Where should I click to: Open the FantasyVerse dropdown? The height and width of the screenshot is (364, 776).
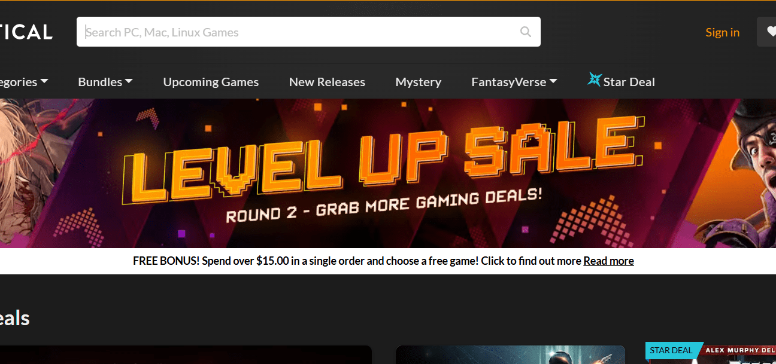coord(514,82)
